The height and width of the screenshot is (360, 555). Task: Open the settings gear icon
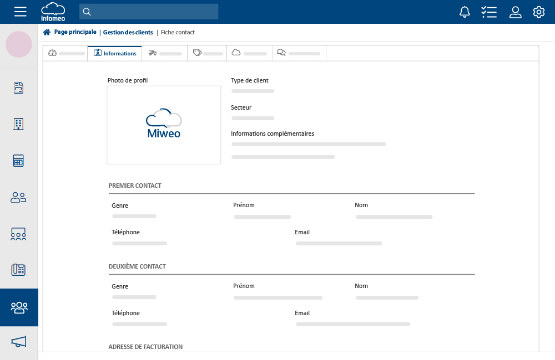point(538,12)
